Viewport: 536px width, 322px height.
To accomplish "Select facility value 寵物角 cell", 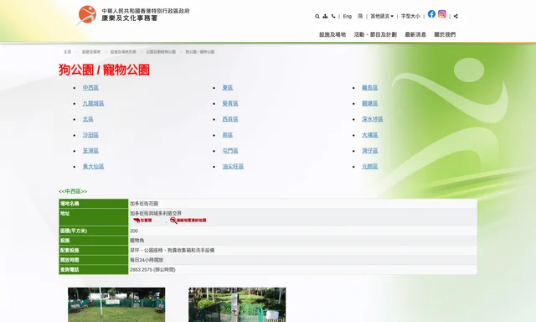I will point(302,241).
